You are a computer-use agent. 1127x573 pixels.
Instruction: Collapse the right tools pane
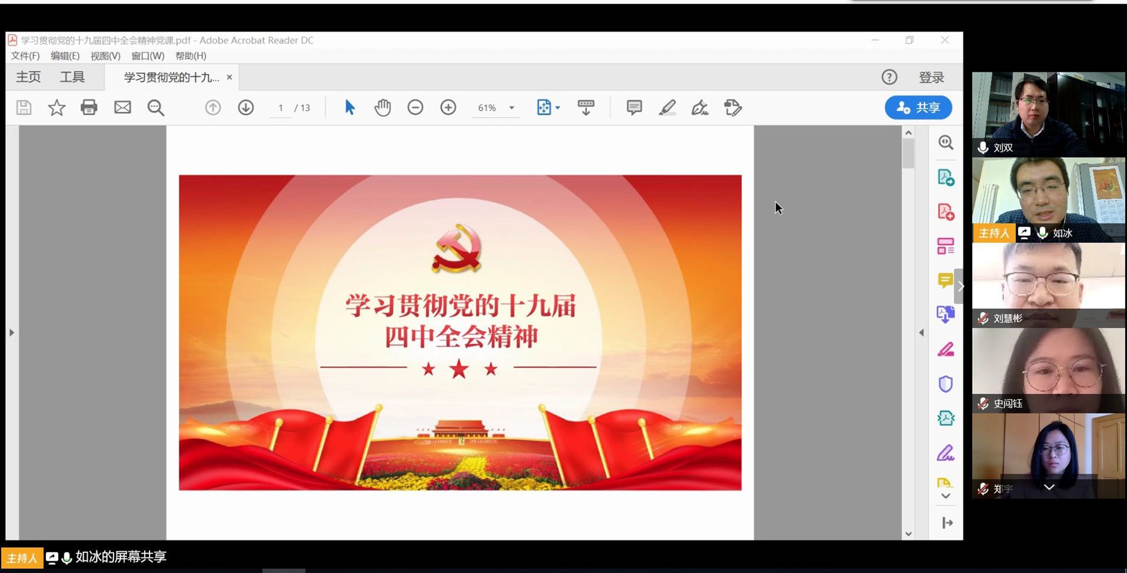point(922,332)
